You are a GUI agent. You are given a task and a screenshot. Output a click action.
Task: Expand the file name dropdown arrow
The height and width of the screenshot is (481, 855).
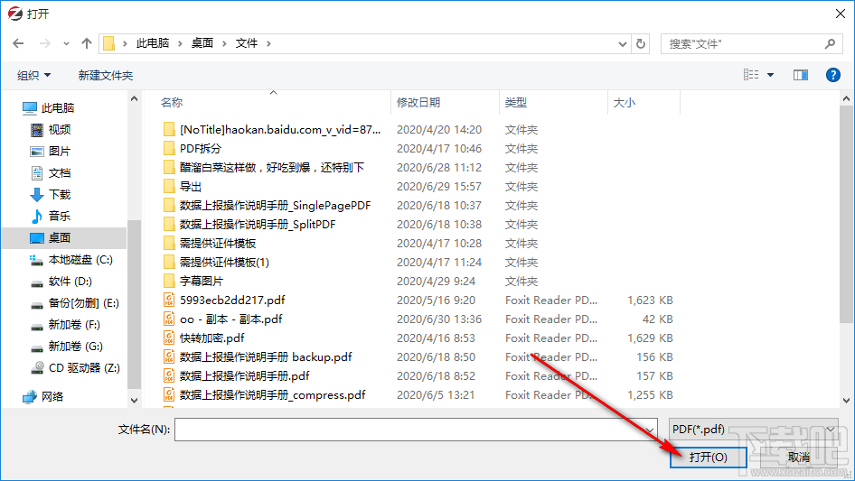click(x=650, y=430)
